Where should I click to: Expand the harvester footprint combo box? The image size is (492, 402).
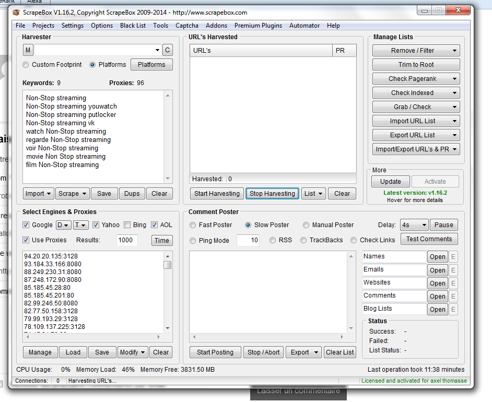[x=157, y=50]
